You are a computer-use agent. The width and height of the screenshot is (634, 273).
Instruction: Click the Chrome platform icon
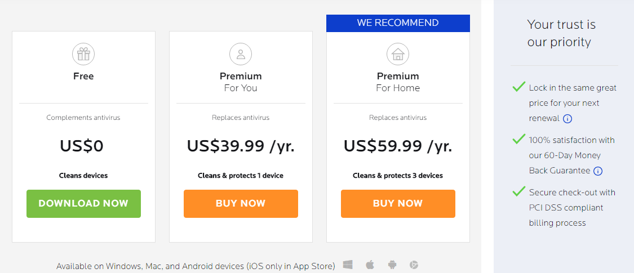click(x=414, y=265)
